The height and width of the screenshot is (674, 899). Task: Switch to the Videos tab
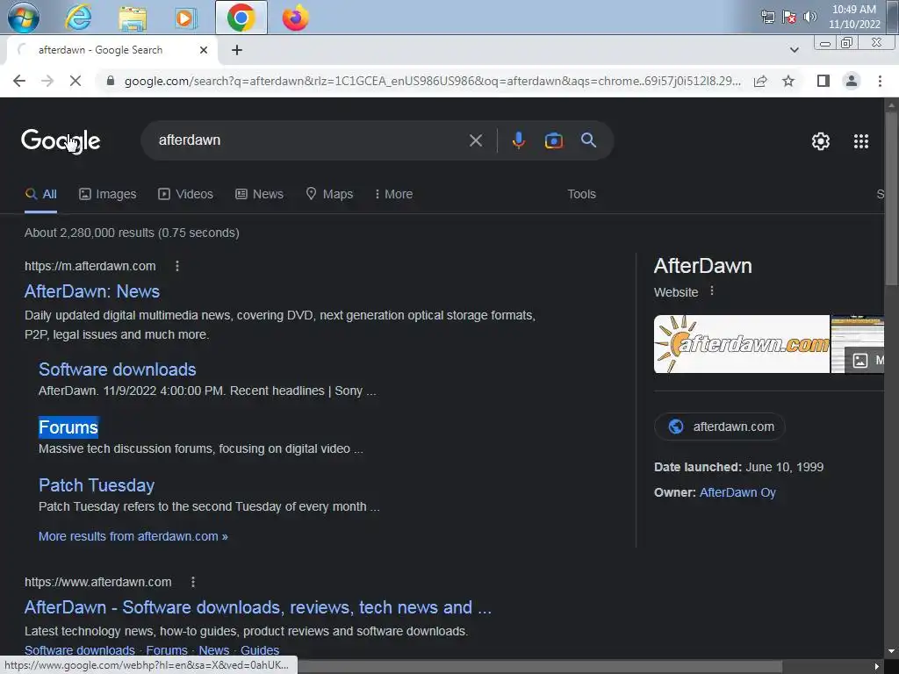186,194
